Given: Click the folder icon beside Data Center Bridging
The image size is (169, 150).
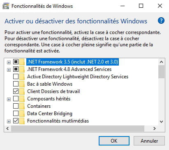Looking at the screenshot, I should 22,114.
